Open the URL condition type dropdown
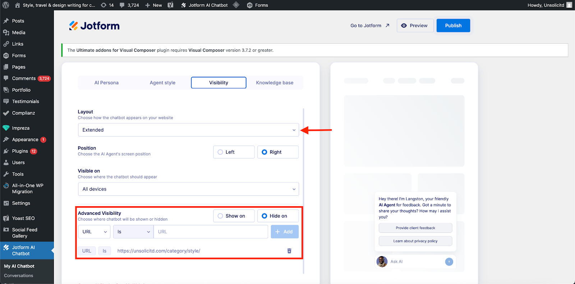575x284 pixels. pyautogui.click(x=94, y=232)
